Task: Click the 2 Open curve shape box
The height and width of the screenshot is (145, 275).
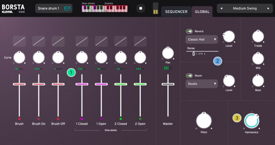Action: [140, 41]
